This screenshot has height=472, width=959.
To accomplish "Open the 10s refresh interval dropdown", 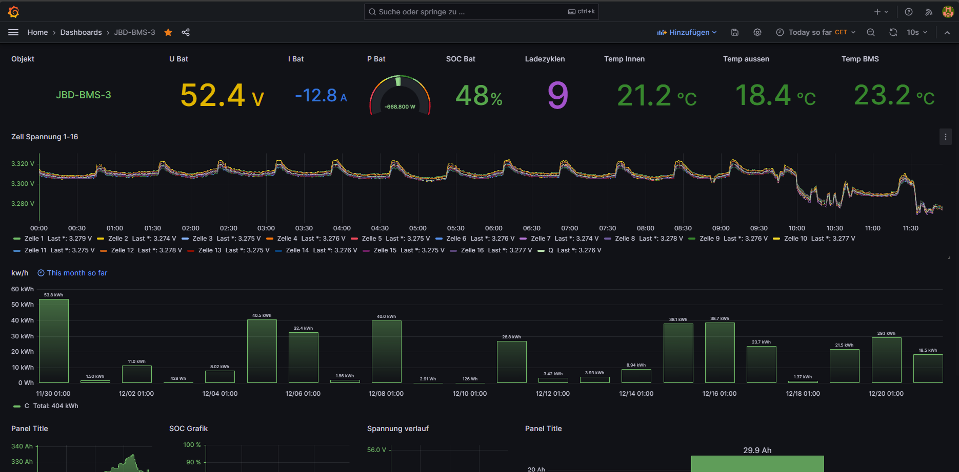I will 917,32.
